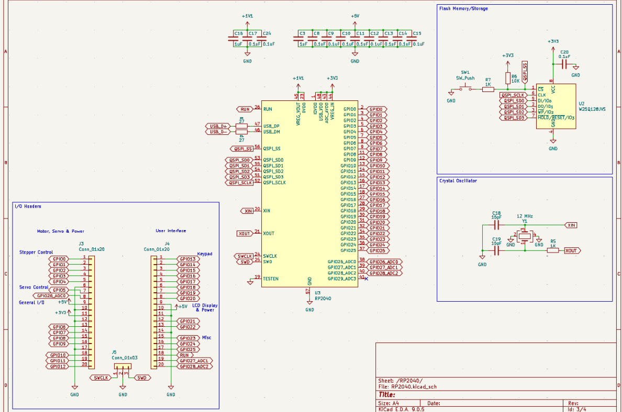Select the J5 Conn_01x03 debug connector
The height and width of the screenshot is (412, 622).
pos(123,369)
